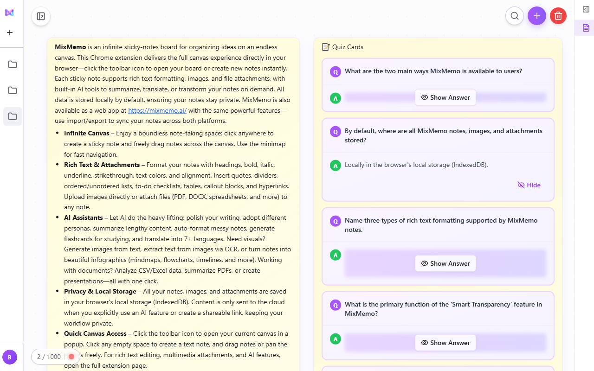
Task: Click green A icon in two main ways card
Action: tap(336, 98)
